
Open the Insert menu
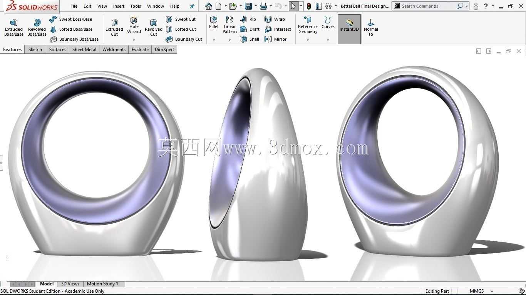coord(119,6)
